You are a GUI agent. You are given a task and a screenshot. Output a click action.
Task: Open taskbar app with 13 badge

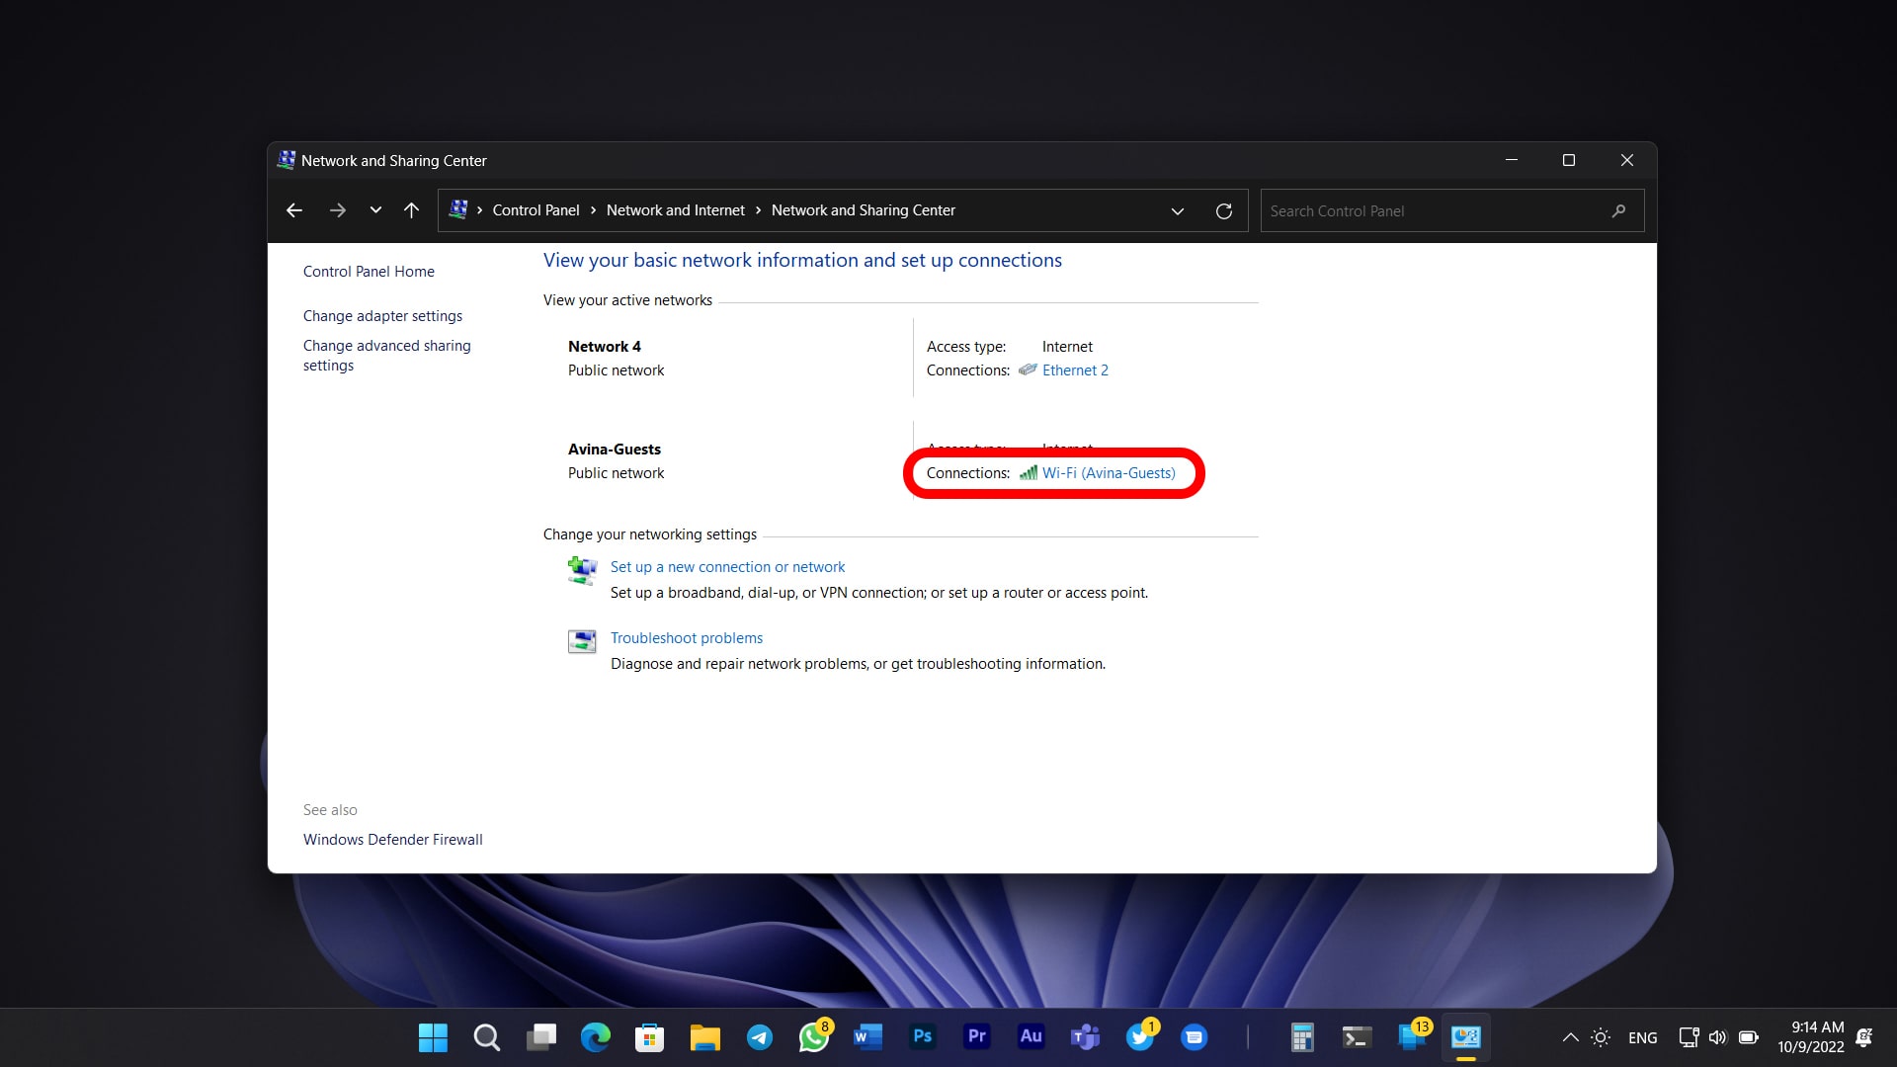[x=1412, y=1037]
